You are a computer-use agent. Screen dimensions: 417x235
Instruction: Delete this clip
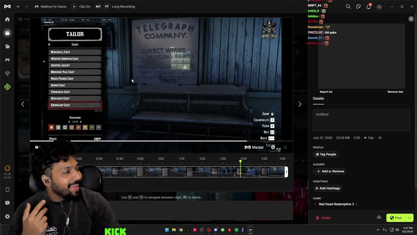(x=323, y=218)
